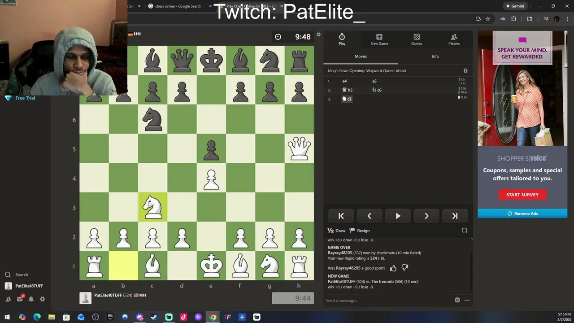Click the board settings gear near opponent clock
The width and height of the screenshot is (574, 323).
(x=318, y=35)
